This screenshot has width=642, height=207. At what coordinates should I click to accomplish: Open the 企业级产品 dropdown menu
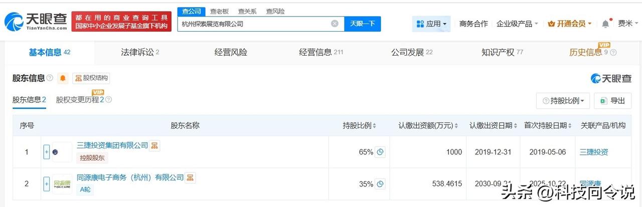point(517,24)
